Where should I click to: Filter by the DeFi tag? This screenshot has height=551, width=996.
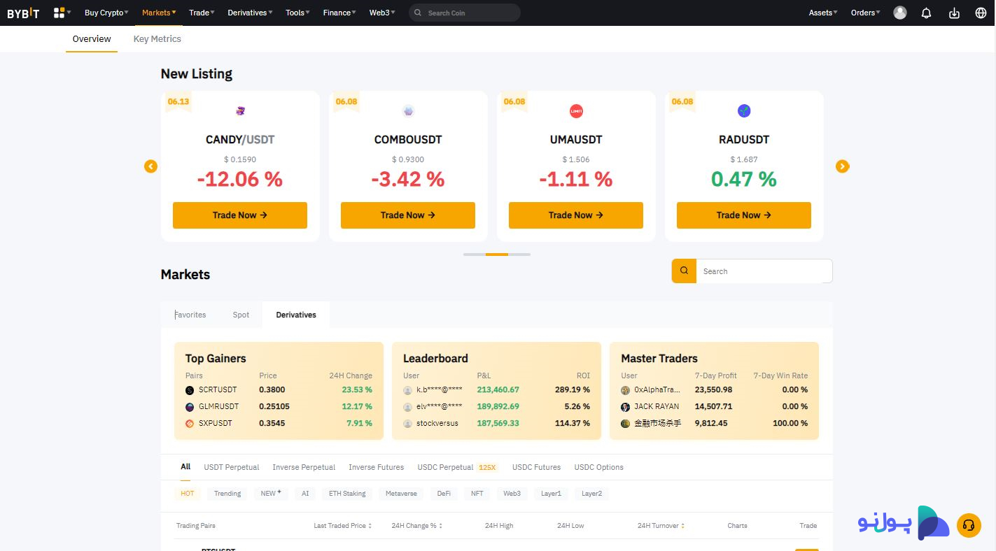[444, 494]
